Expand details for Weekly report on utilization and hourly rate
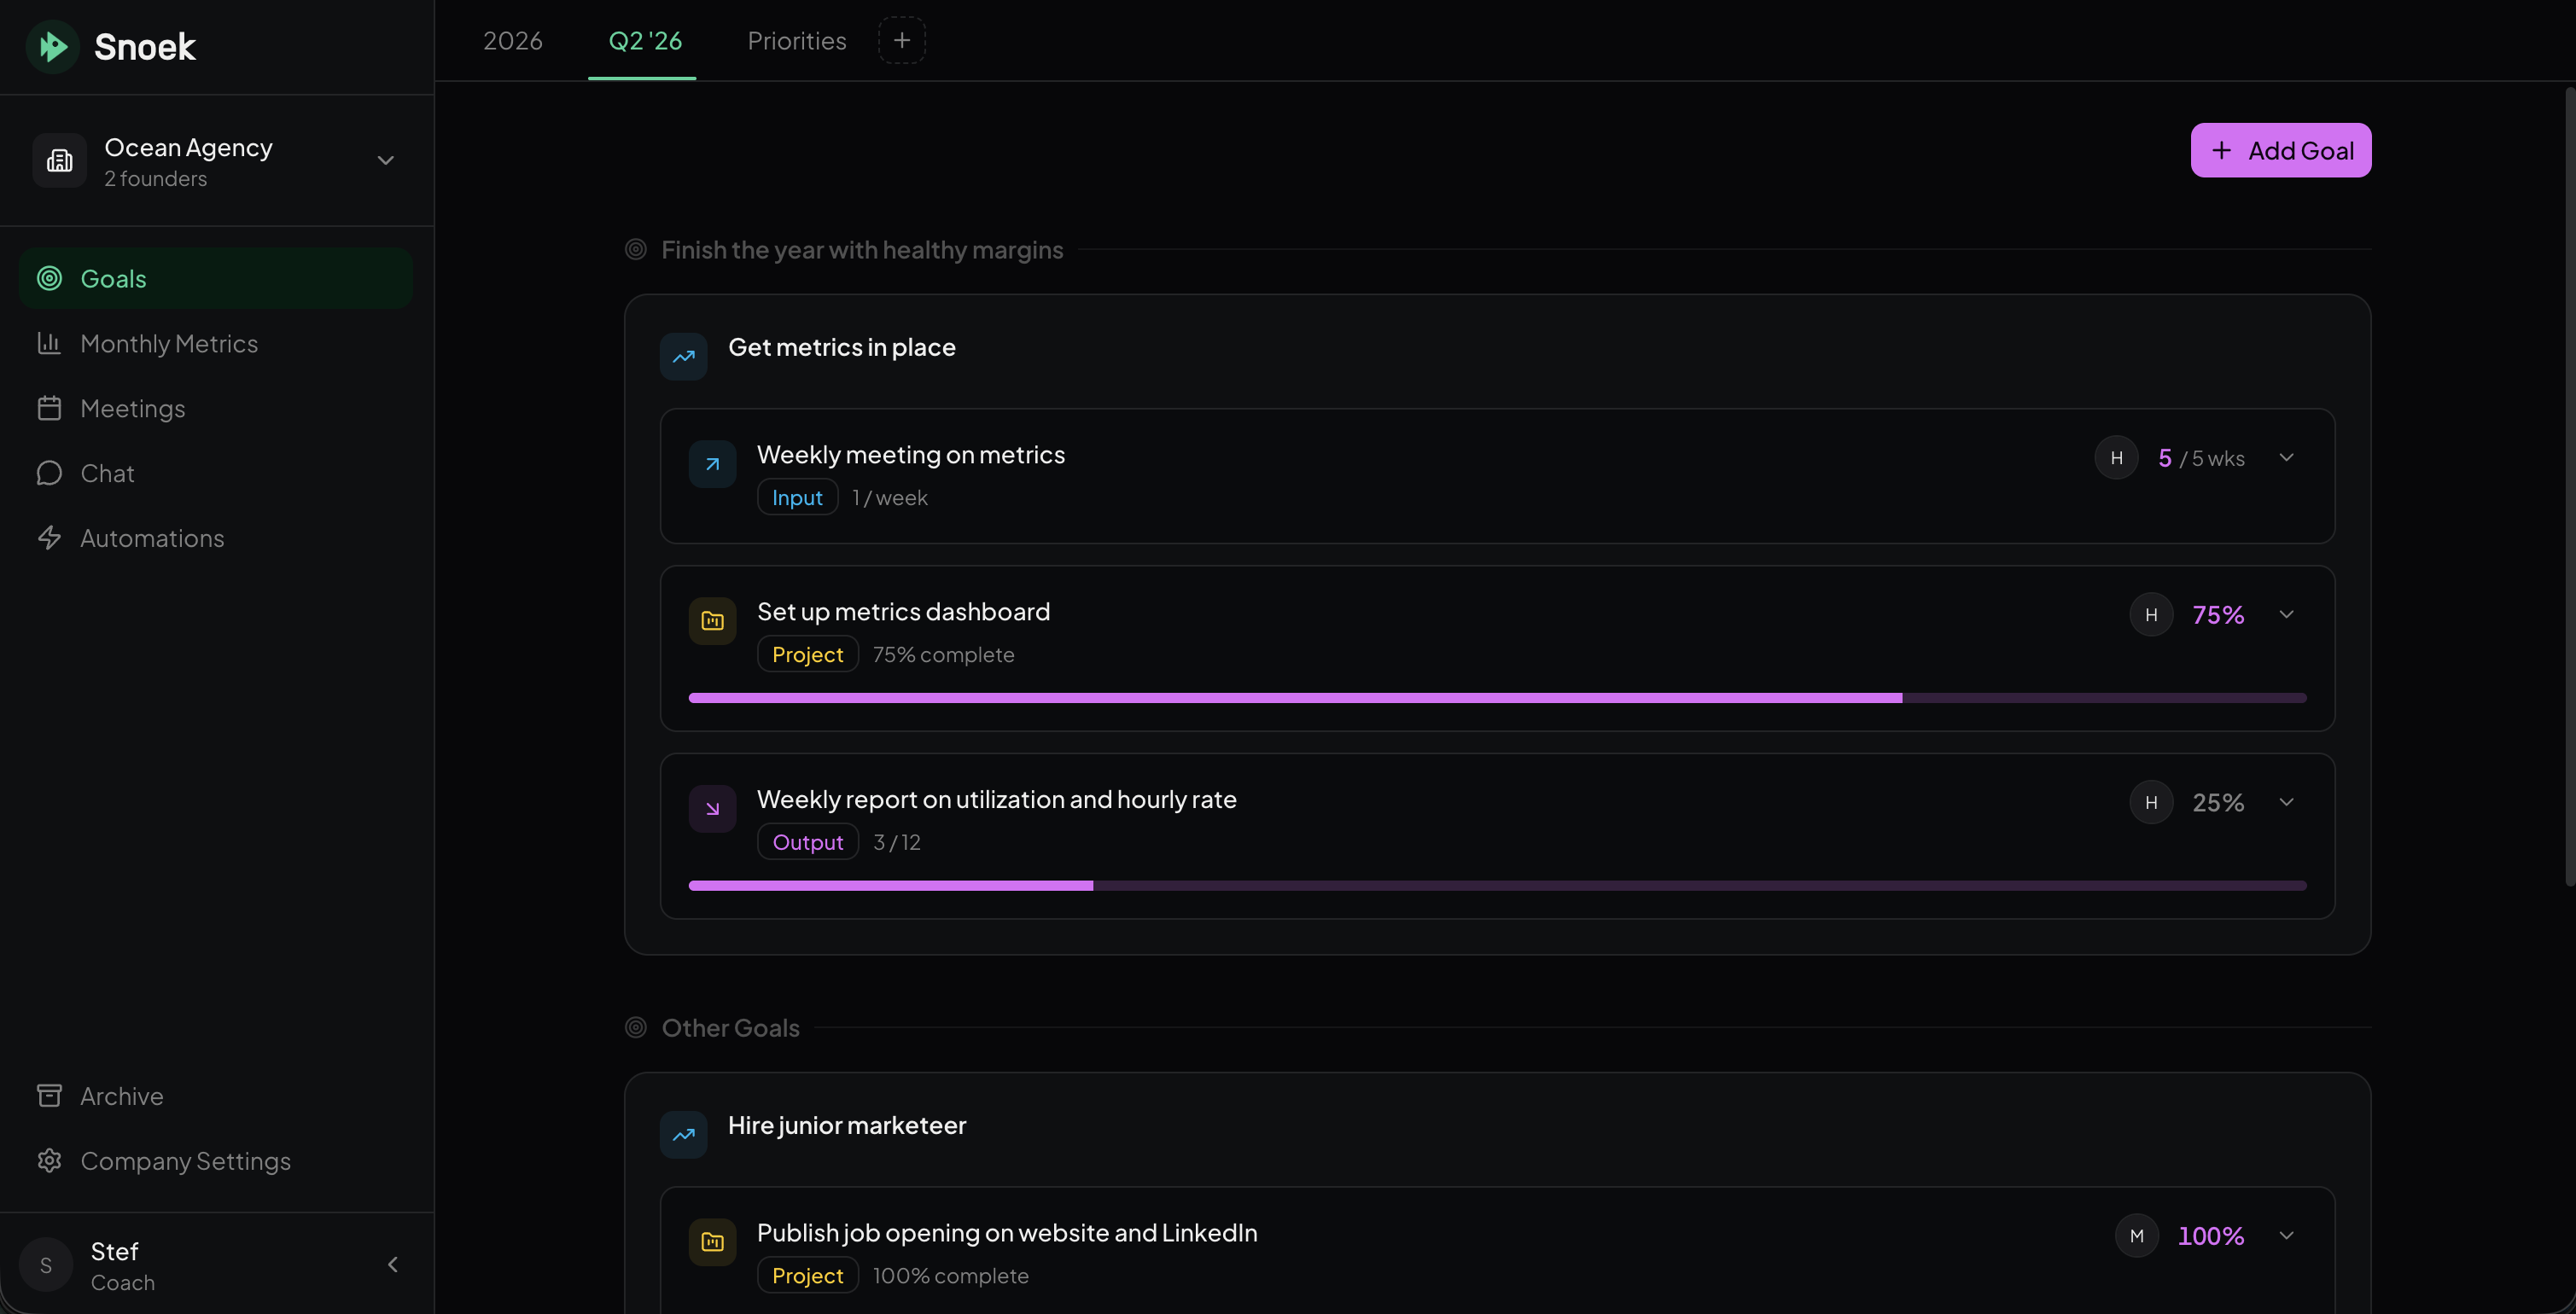Screen dimensions: 2576x1314 (2287, 801)
